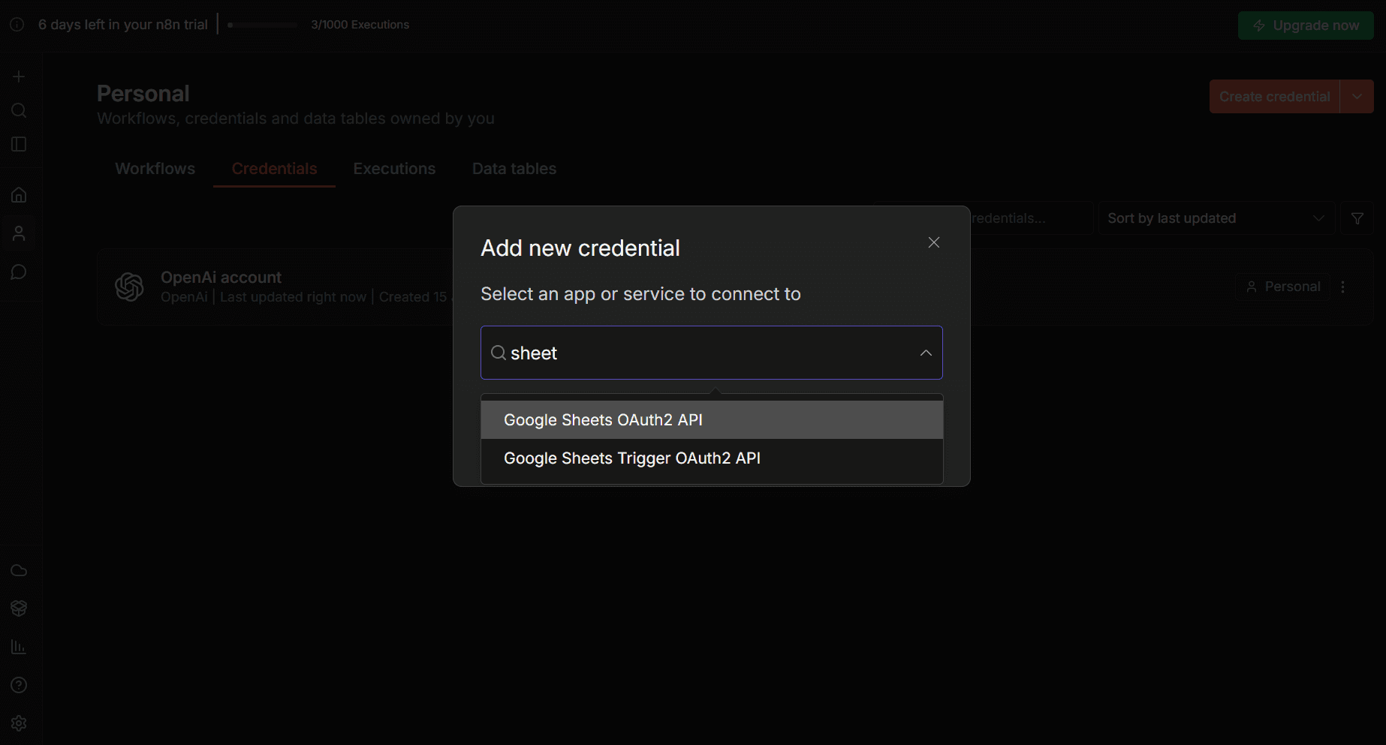The width and height of the screenshot is (1386, 745).
Task: Switch to the Executions tab
Action: 394,169
